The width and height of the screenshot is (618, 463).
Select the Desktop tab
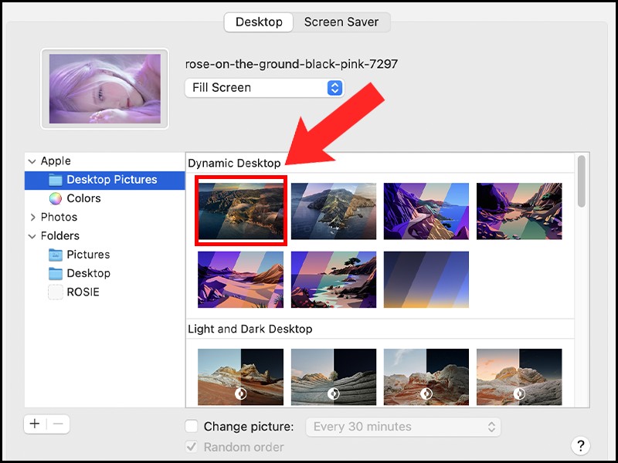(259, 22)
